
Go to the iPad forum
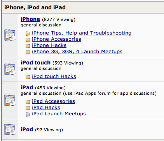point(27,87)
